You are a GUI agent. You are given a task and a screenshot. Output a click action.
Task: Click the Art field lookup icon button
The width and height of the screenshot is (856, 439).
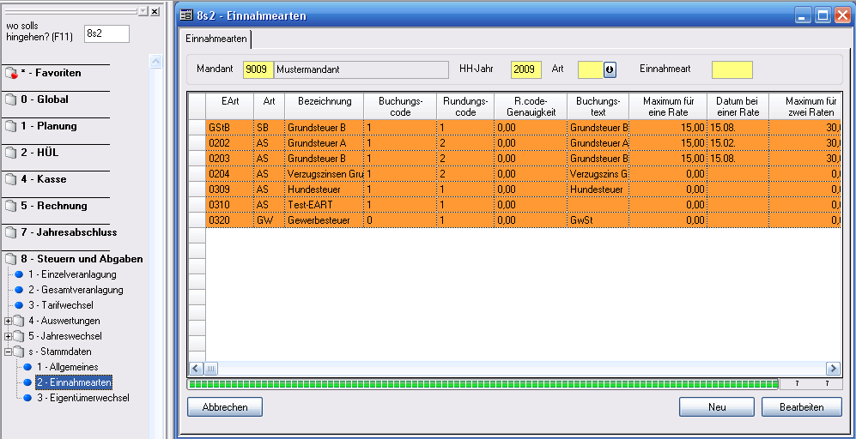click(610, 69)
